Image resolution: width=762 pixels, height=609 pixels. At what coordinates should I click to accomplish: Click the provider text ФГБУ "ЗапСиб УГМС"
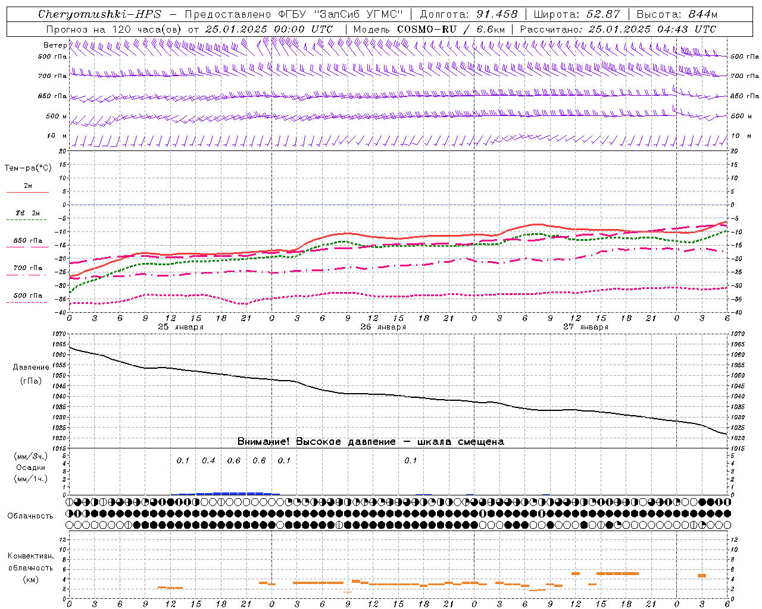[341, 14]
